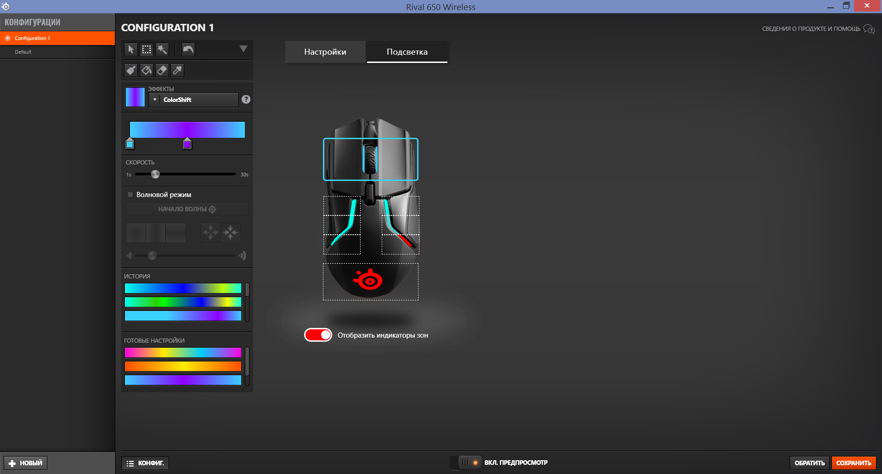Activate the eyedropper color picker tool

177,70
